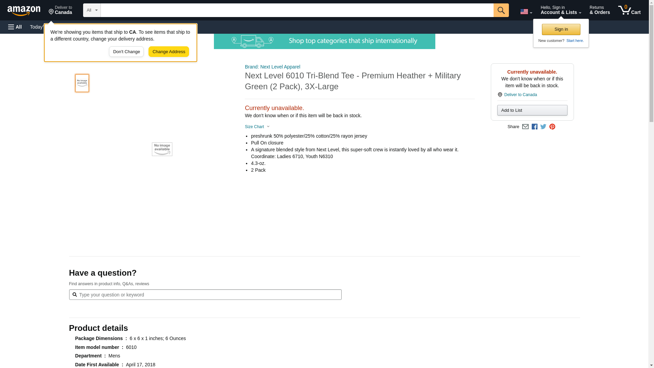
Task: Click the search magnifier button
Action: [501, 10]
